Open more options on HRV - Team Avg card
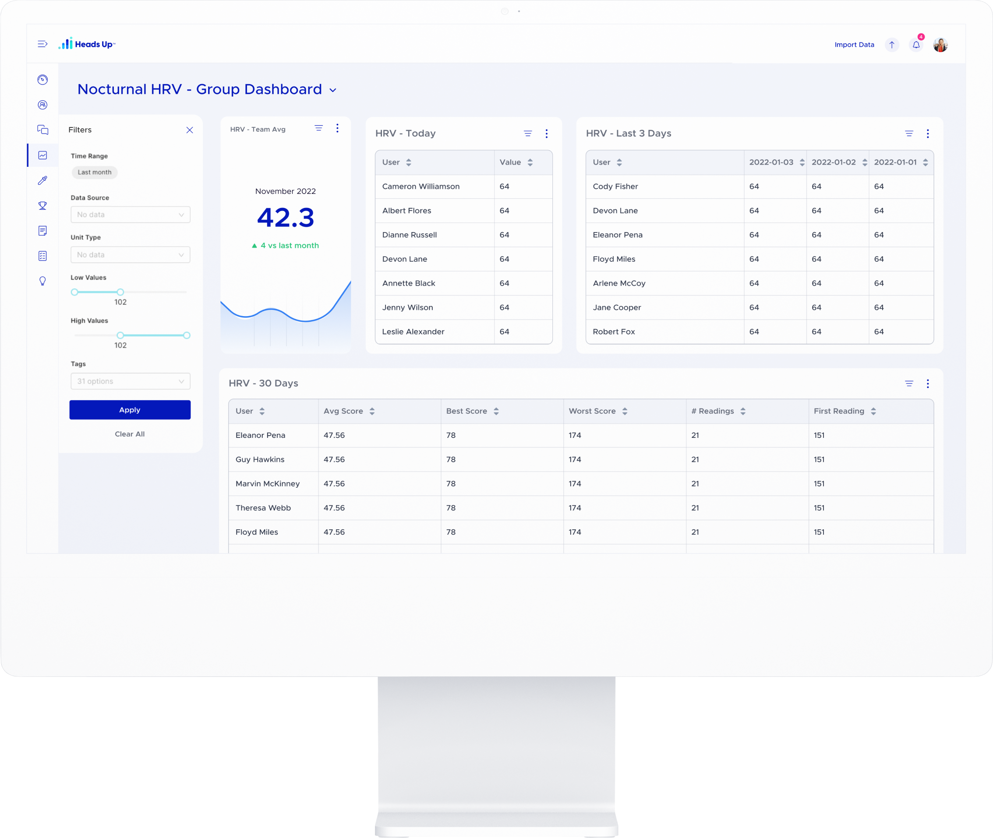 [x=337, y=128]
